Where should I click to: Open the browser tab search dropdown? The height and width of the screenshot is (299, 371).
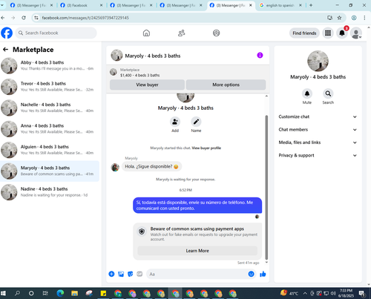(x=2, y=5)
